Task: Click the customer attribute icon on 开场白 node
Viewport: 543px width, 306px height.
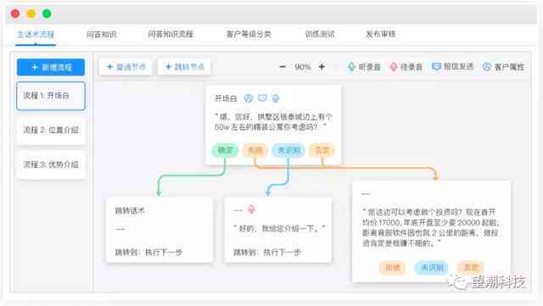Action: click(249, 98)
